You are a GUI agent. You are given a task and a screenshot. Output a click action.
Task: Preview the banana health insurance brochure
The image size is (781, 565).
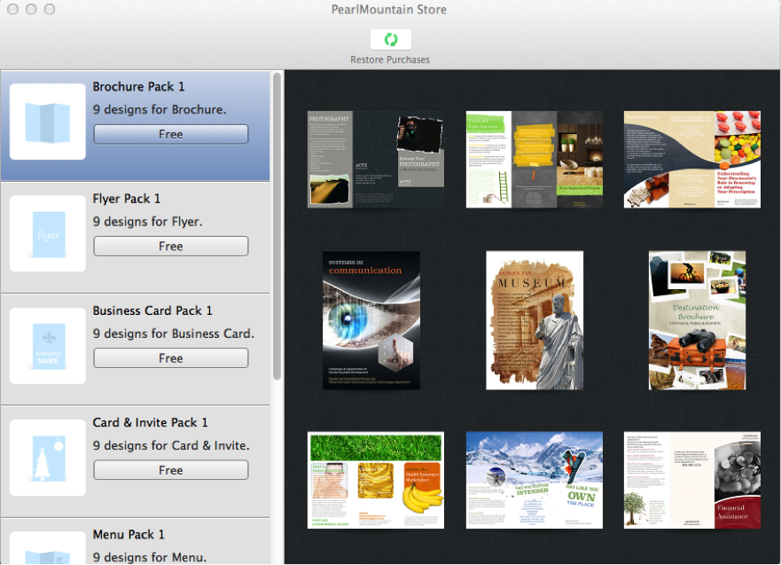coord(375,480)
